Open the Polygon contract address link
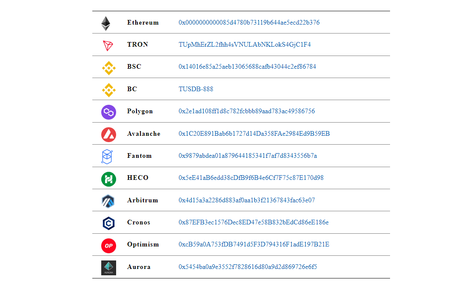The height and width of the screenshot is (291, 473). point(247,111)
